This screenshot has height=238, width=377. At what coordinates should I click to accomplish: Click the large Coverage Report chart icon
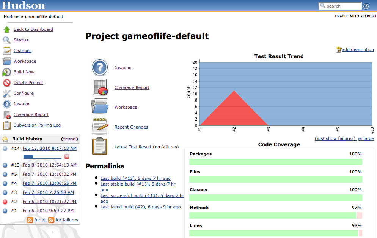click(x=100, y=87)
